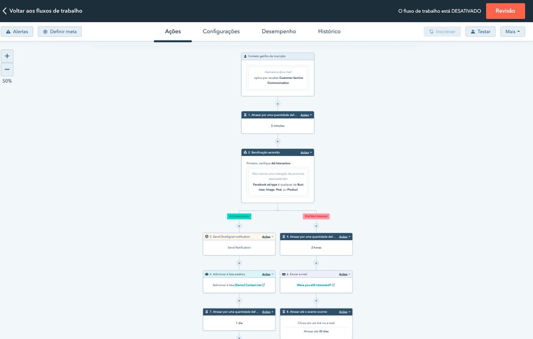
Task: Click the external link icon after 'Were you still interested?'
Action: pos(334,285)
